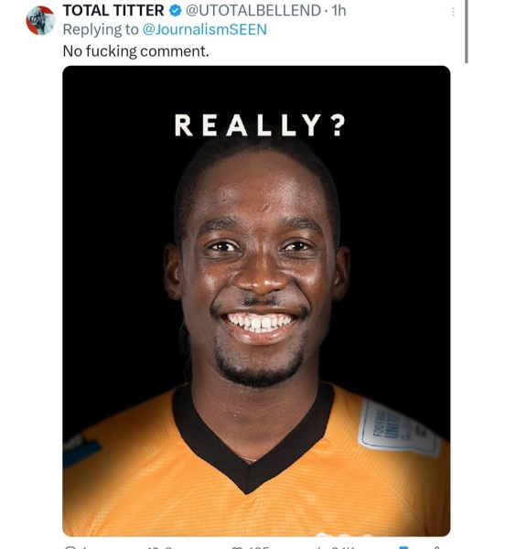Click the share icon below the image

click(x=436, y=547)
